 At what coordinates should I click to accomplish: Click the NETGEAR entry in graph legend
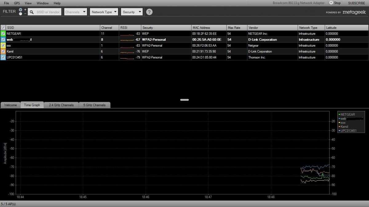pyautogui.click(x=347, y=114)
